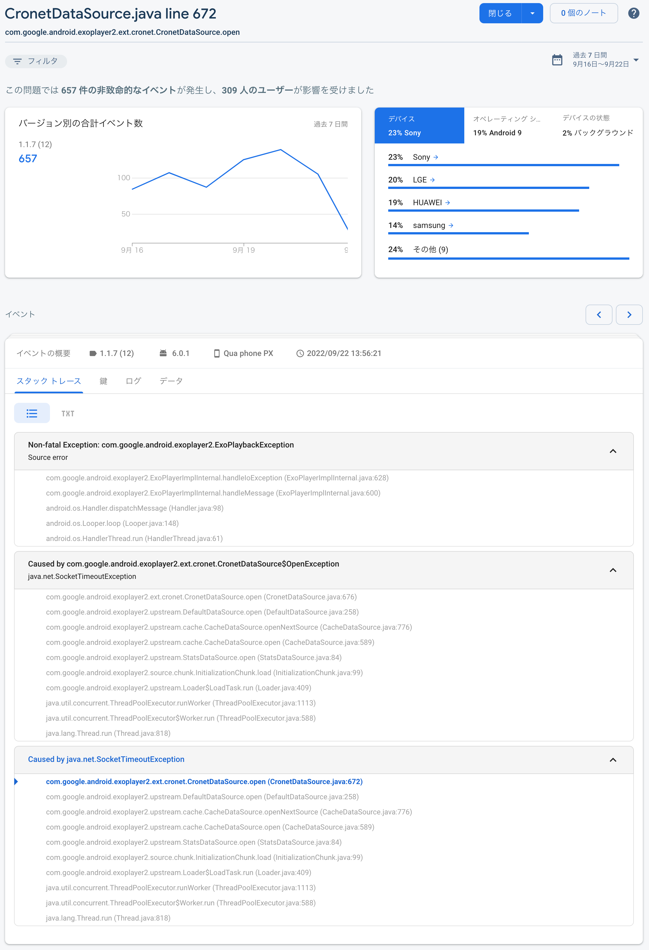Switch to the 鍵 tab
This screenshot has width=649, height=950.
(103, 381)
